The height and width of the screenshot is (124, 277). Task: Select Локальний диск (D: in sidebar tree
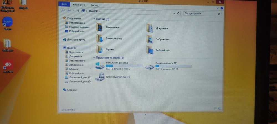tap(78, 82)
